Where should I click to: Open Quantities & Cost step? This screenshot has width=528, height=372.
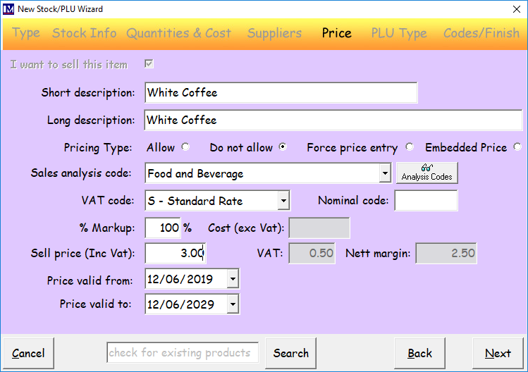[179, 33]
